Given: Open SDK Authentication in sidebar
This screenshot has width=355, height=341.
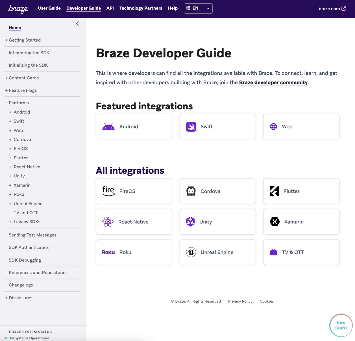Looking at the screenshot, I should pos(29,247).
